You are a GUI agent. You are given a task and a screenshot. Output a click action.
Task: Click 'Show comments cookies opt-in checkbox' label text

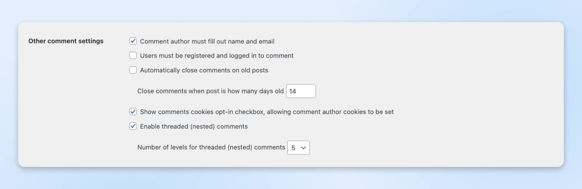tap(267, 112)
